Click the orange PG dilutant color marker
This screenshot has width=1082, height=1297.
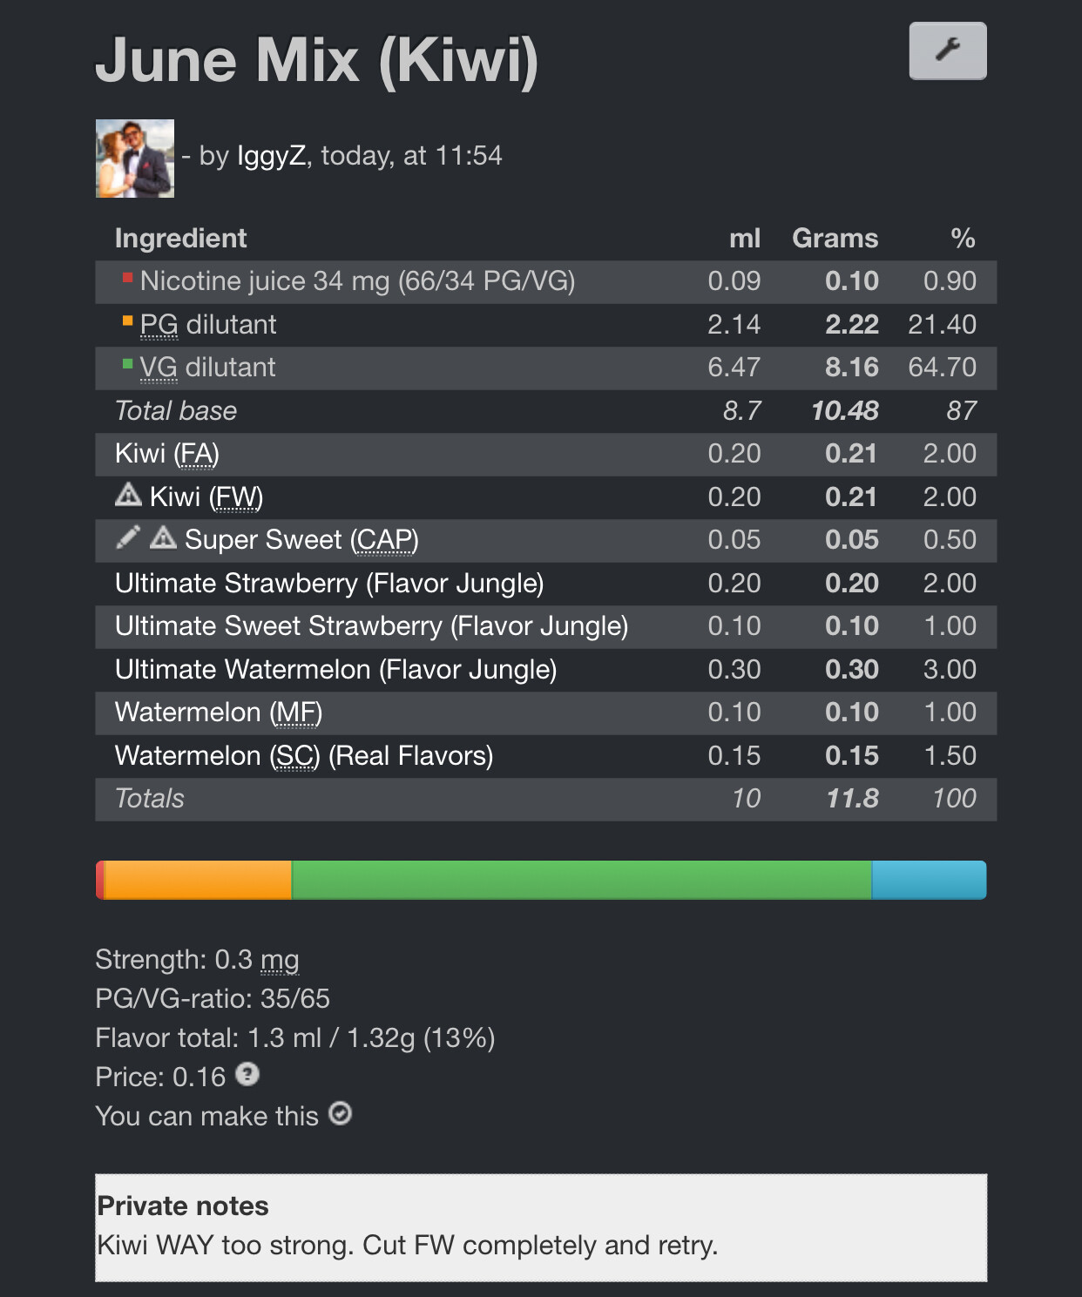click(128, 321)
